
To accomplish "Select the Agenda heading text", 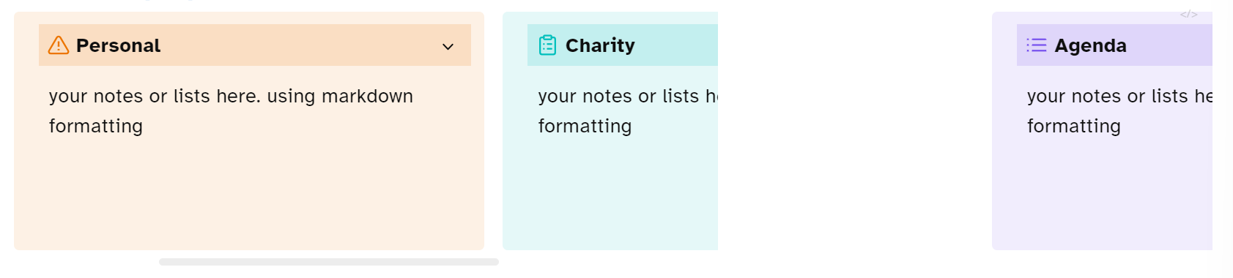I will point(1090,45).
